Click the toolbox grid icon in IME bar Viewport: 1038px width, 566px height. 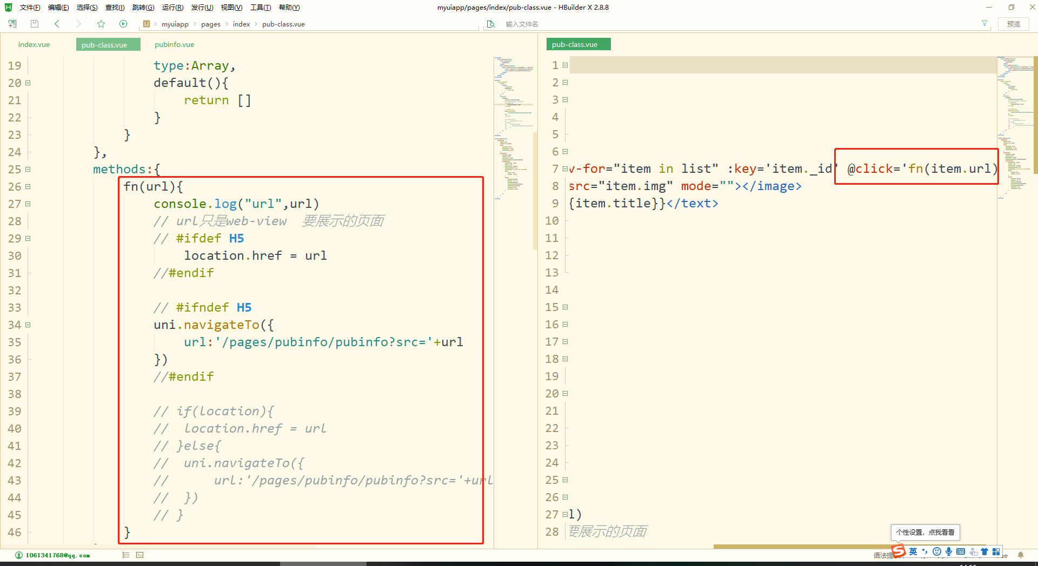pyautogui.click(x=996, y=551)
